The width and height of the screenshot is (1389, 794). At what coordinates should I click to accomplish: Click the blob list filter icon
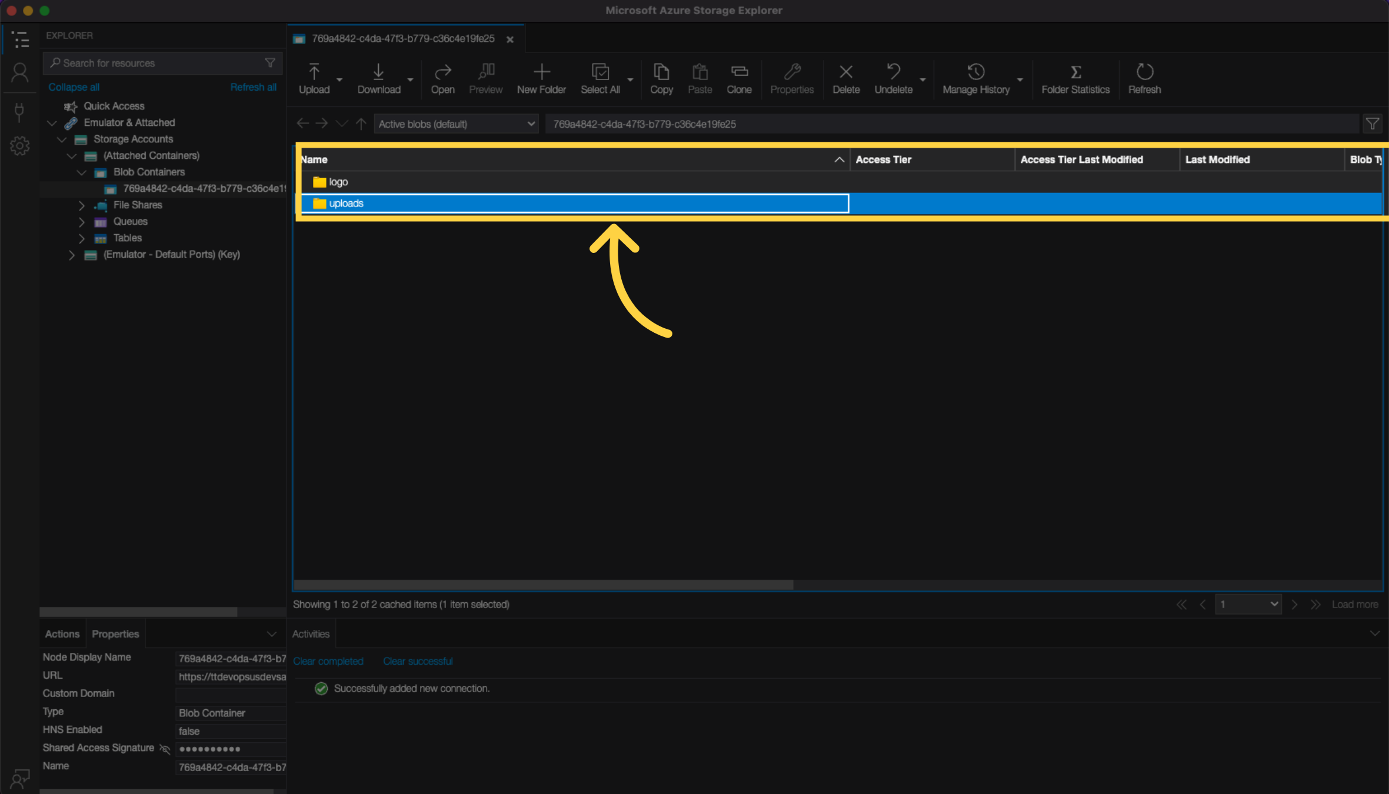(x=1373, y=124)
